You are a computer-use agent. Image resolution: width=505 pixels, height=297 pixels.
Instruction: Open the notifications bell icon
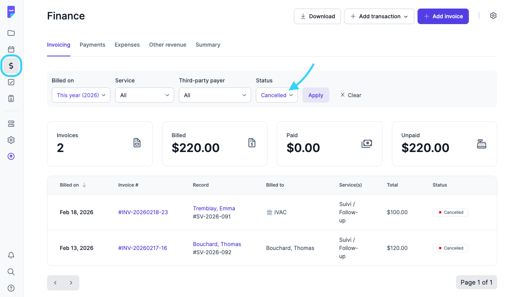pos(11,255)
